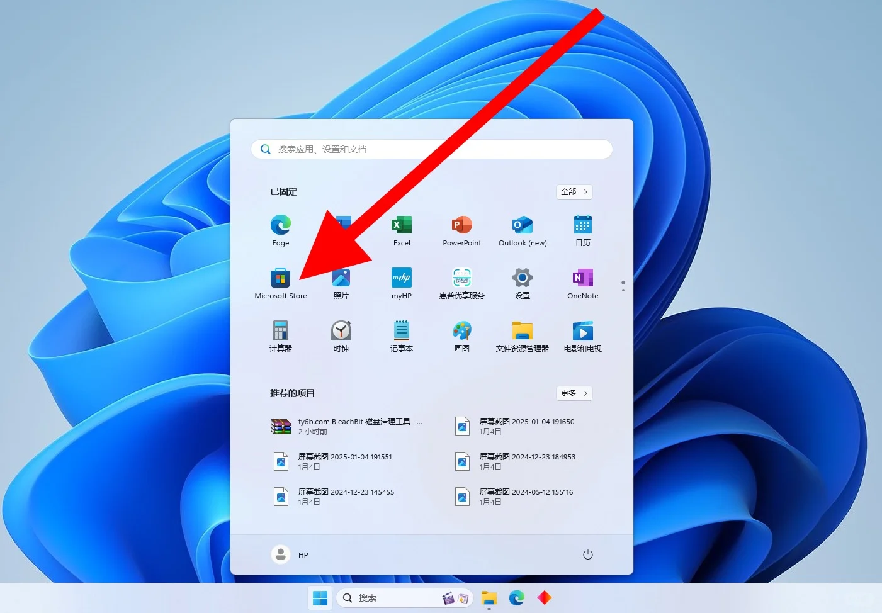The width and height of the screenshot is (882, 613).
Task: Open the 画图 paint app
Action: (462, 337)
